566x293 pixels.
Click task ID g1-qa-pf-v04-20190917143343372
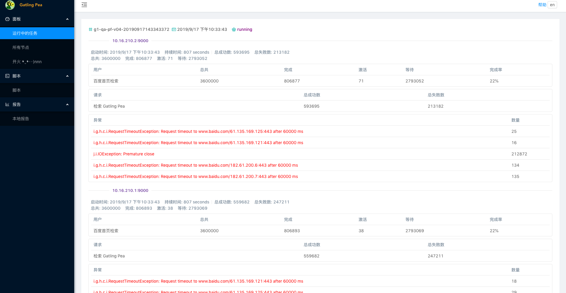click(131, 29)
